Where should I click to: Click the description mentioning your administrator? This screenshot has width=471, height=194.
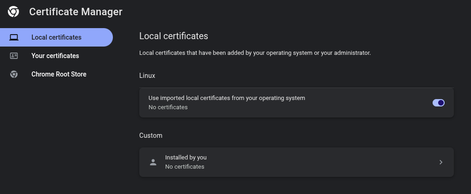coord(255,53)
